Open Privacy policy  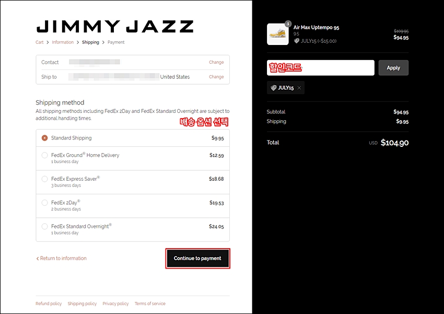coord(115,304)
